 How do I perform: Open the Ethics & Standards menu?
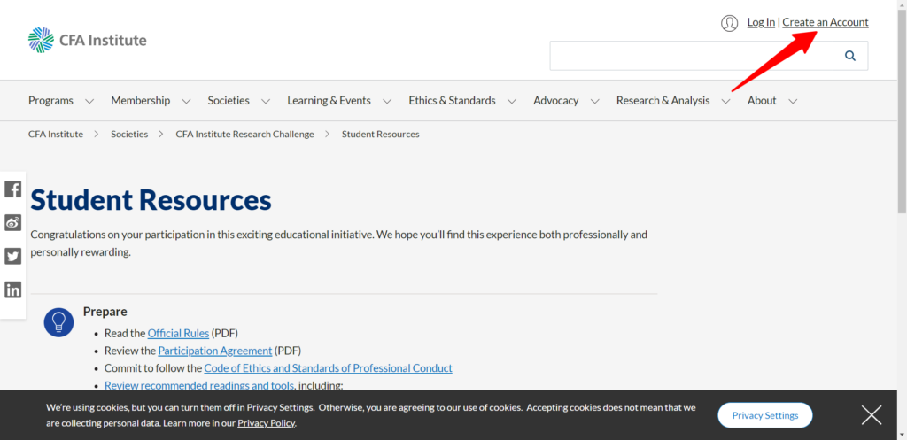point(452,101)
